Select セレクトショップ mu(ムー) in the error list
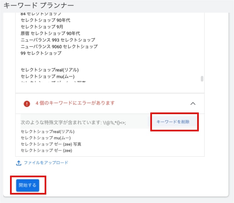 click(x=46, y=138)
